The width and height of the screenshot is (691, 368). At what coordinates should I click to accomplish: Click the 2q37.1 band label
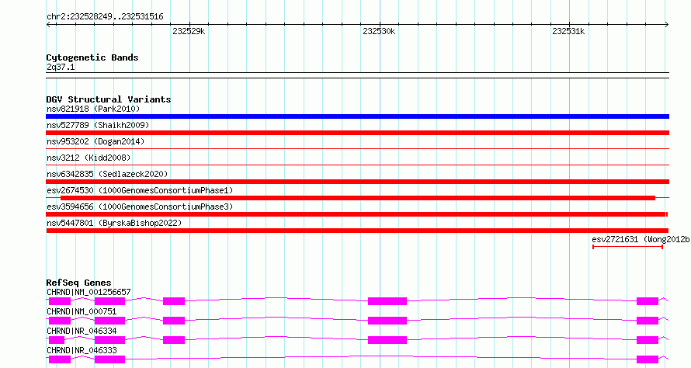[x=61, y=67]
